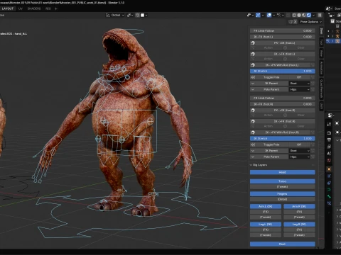Toggle viewport overlays icon

point(269,15)
